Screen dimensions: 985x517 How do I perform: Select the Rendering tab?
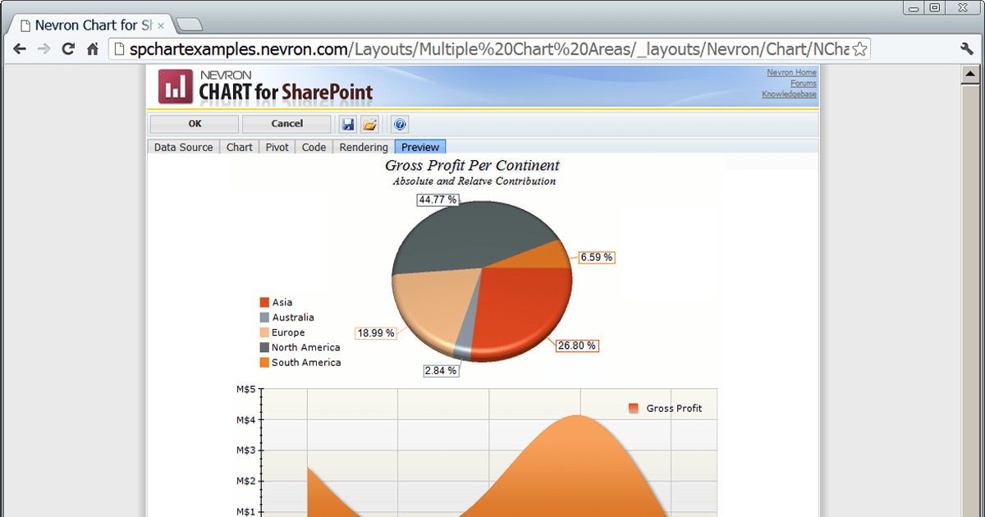click(x=363, y=147)
